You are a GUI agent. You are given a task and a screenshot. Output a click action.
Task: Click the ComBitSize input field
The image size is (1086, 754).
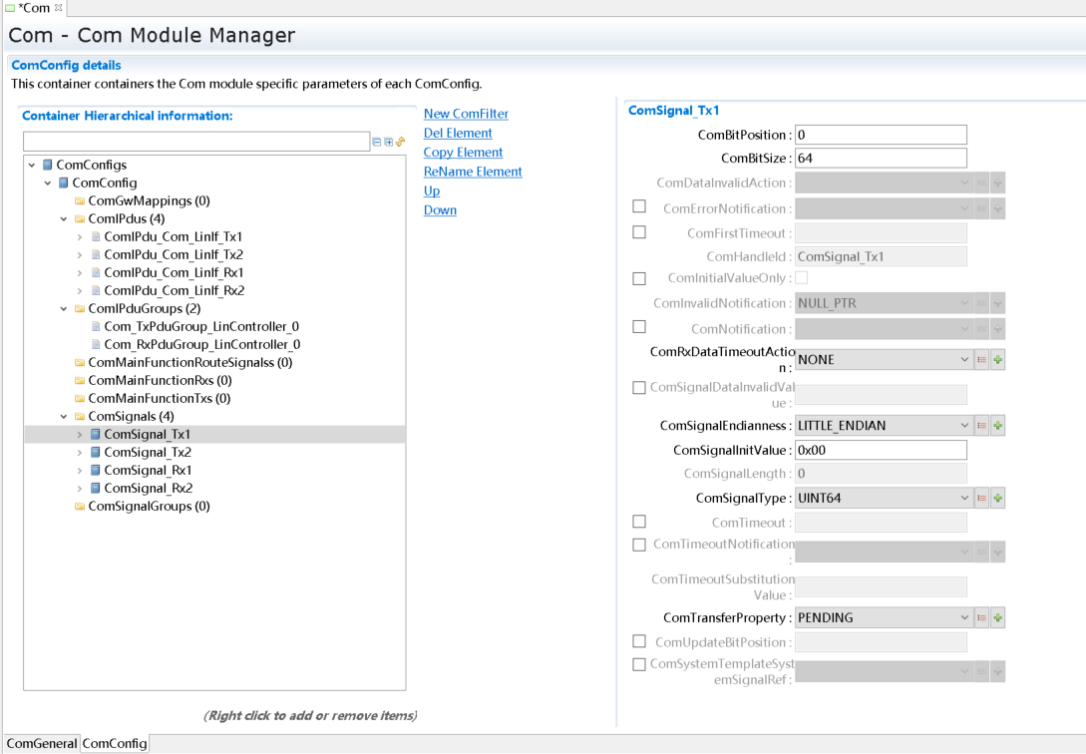[x=881, y=159]
